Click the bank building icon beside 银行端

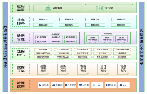100,8
